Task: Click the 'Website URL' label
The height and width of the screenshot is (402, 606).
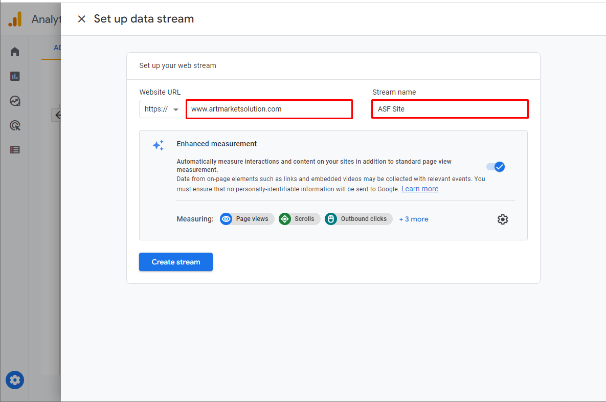Action: click(160, 92)
